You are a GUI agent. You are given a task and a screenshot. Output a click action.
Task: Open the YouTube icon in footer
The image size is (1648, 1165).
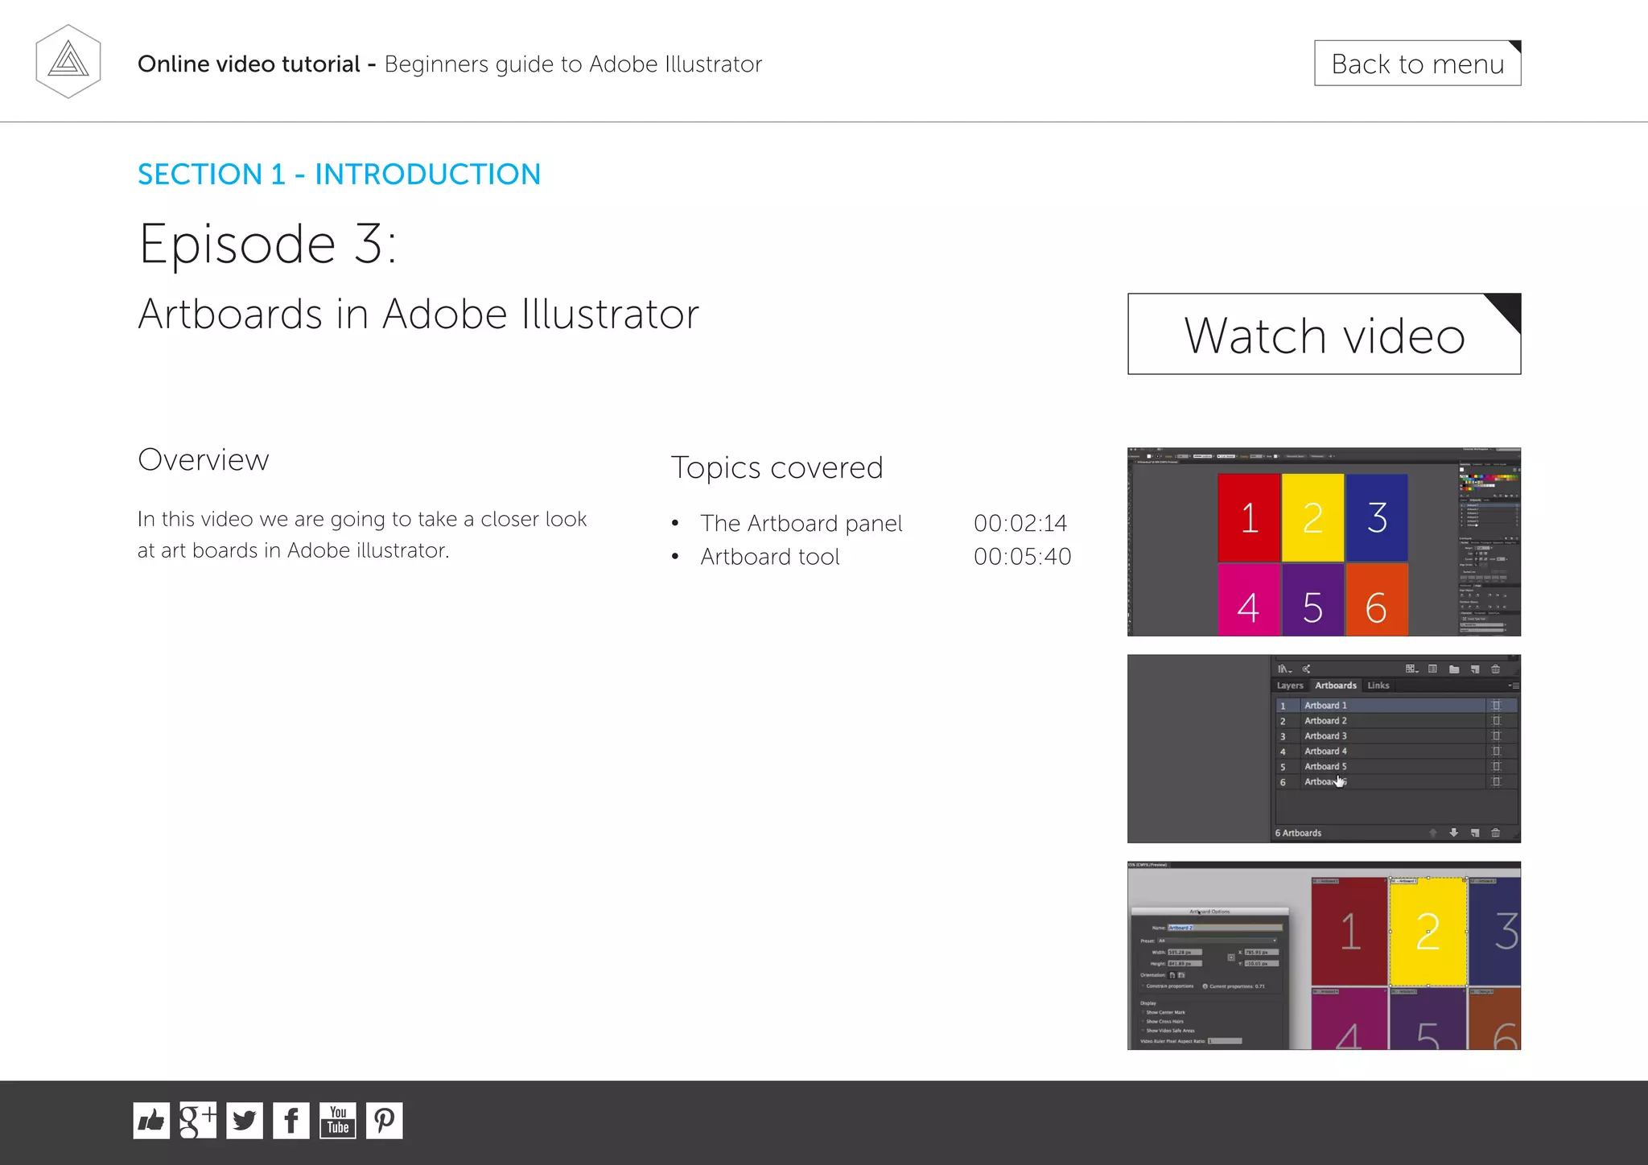pyautogui.click(x=338, y=1120)
